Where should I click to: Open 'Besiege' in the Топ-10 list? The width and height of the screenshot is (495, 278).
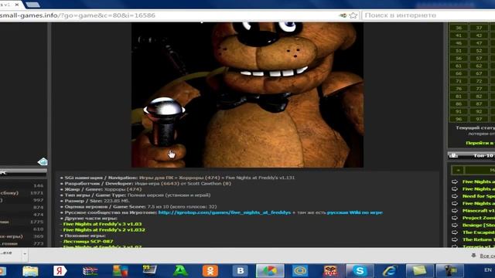[x=479, y=225]
